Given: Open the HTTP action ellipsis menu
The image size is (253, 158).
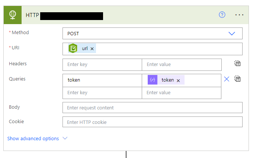Looking at the screenshot, I should [239, 15].
